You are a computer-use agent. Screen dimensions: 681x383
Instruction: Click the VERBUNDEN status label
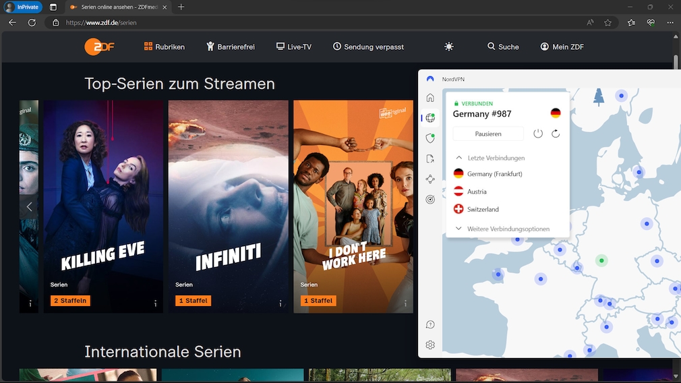477,103
